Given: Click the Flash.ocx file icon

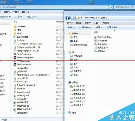Looking at the screenshot, I should (x=15, y=40).
